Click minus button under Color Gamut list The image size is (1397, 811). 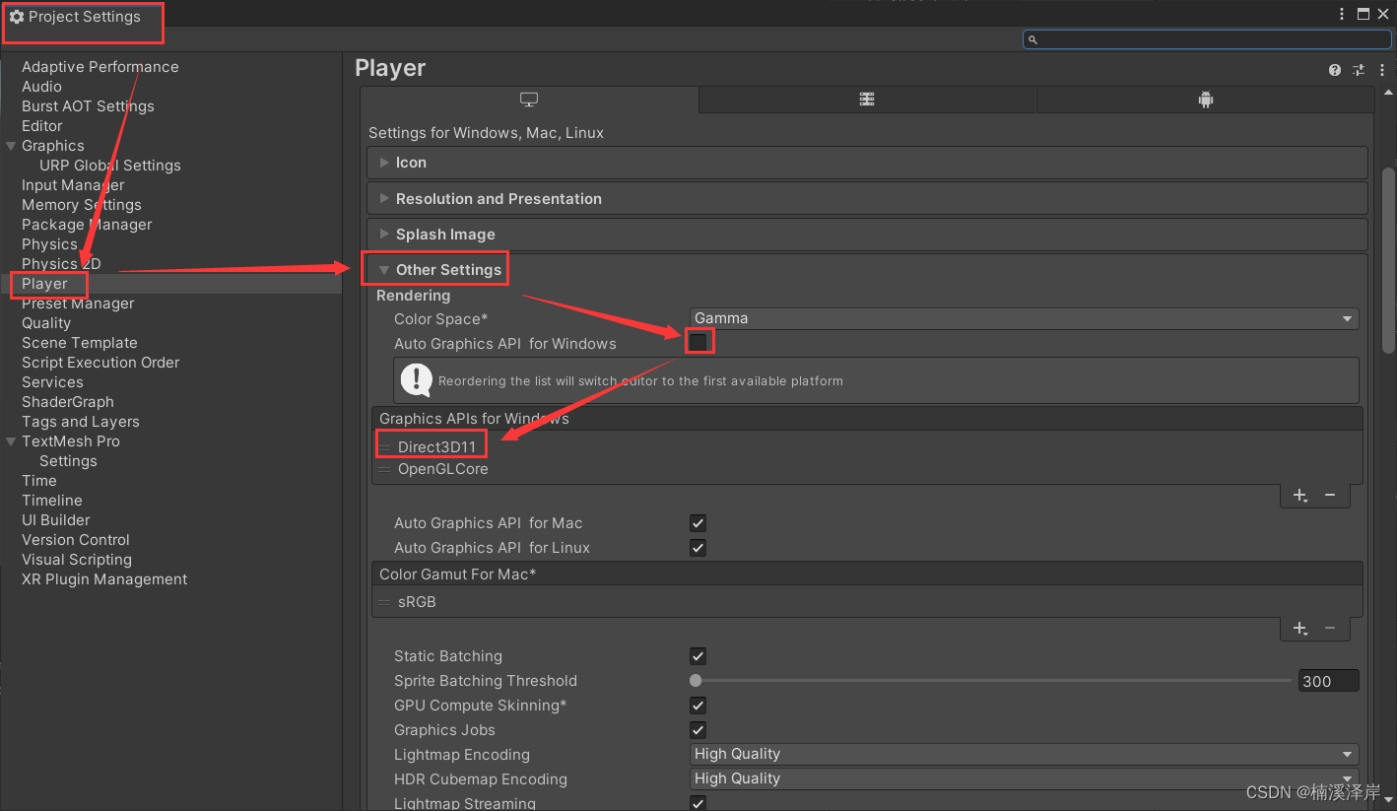click(1330, 628)
